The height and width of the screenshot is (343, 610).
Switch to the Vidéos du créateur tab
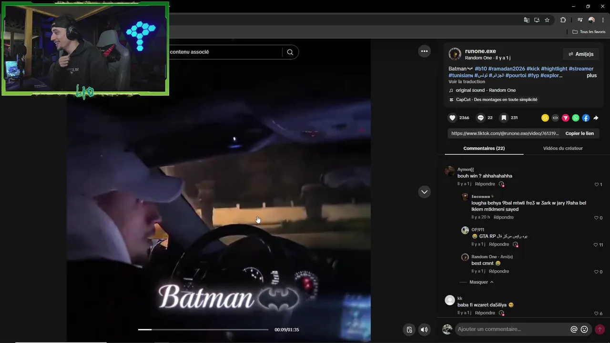563,148
